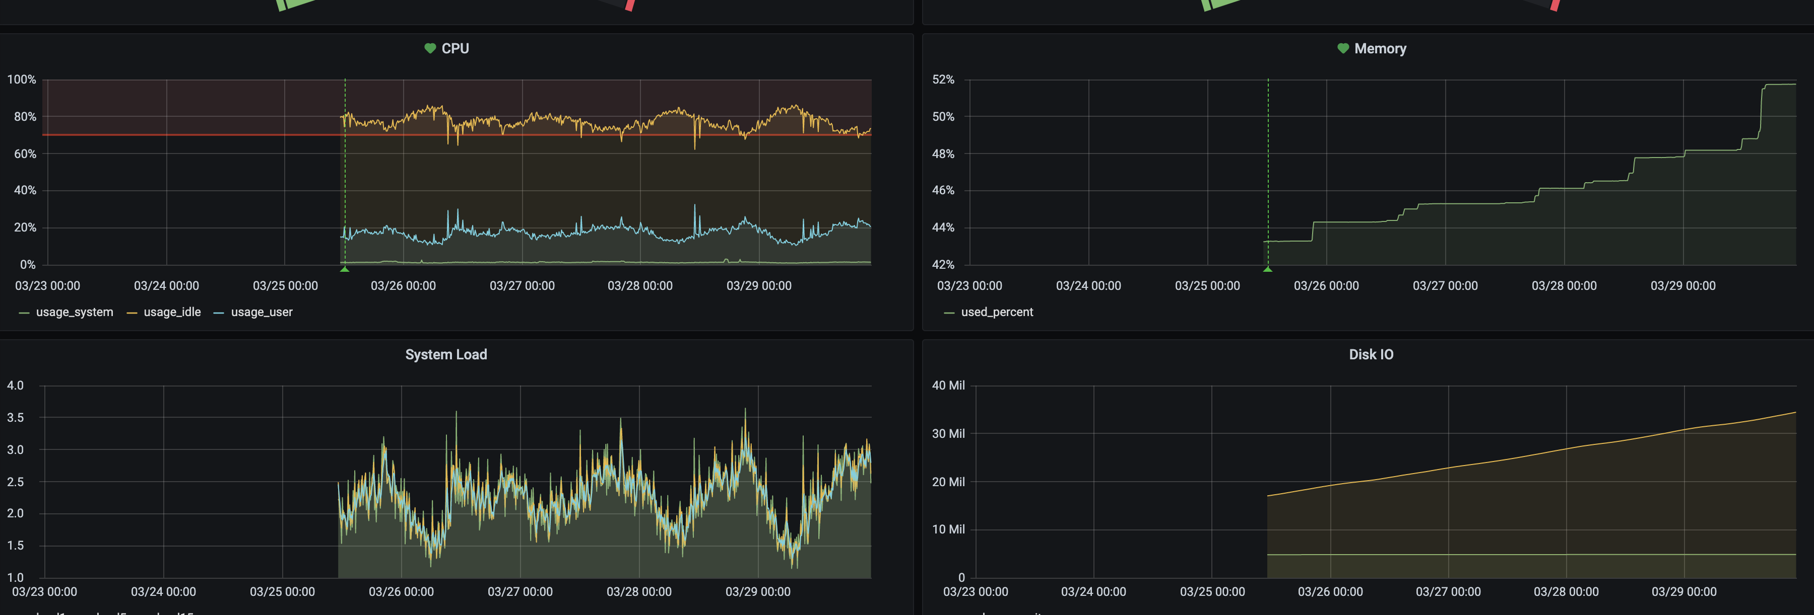This screenshot has height=615, width=1814.
Task: Click the green heart alert icon beside Memory
Action: point(1343,48)
